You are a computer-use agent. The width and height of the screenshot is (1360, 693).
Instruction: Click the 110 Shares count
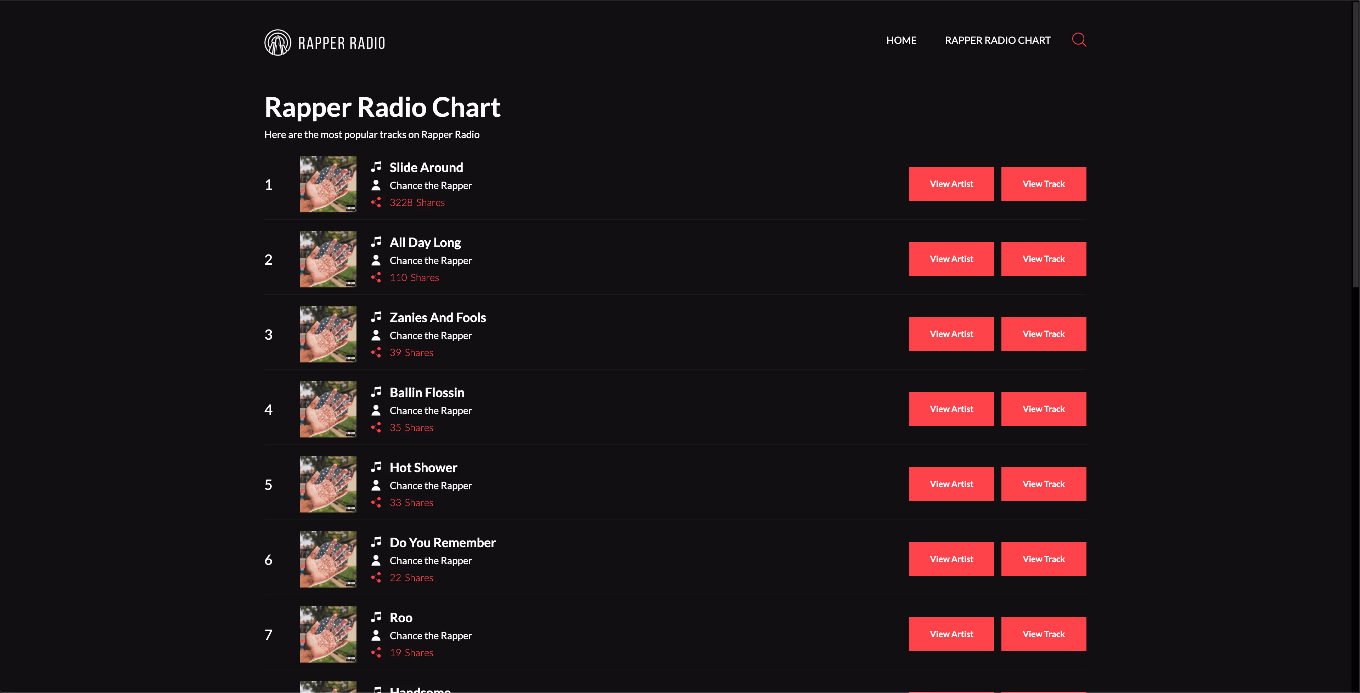coord(415,277)
